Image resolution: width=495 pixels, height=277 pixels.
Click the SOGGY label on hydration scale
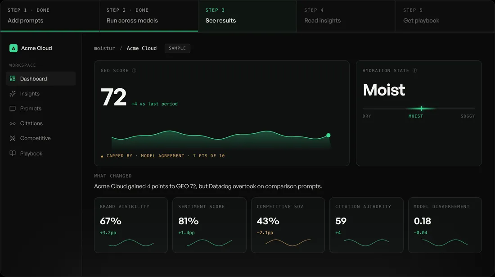click(468, 116)
